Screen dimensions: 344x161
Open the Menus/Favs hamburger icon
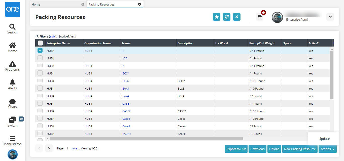coord(12,138)
